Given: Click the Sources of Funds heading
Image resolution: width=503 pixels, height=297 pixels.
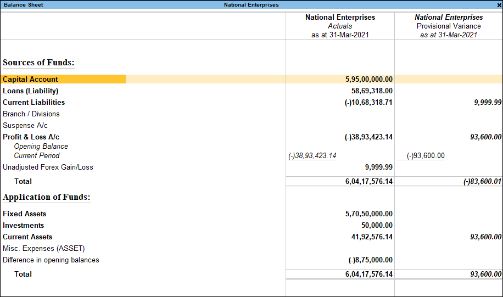Looking at the screenshot, I should (x=38, y=62).
